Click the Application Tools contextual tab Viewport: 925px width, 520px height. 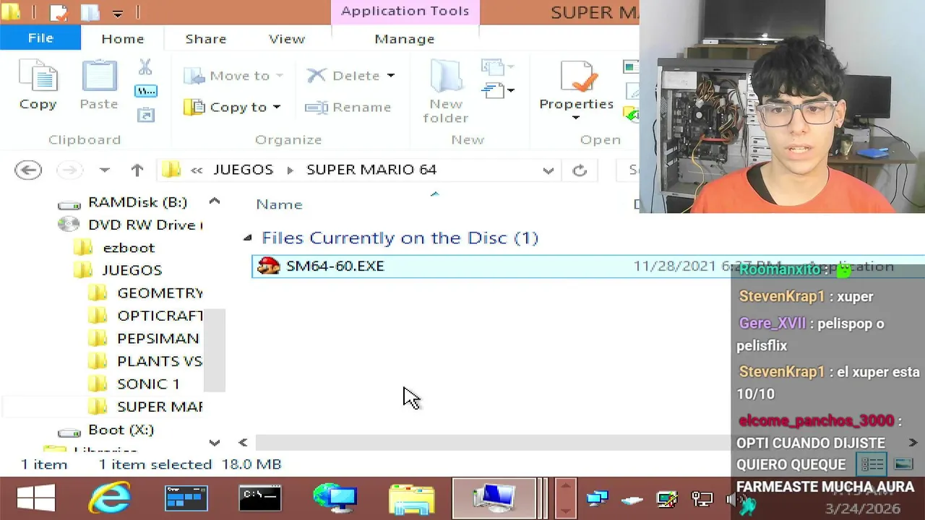(405, 12)
